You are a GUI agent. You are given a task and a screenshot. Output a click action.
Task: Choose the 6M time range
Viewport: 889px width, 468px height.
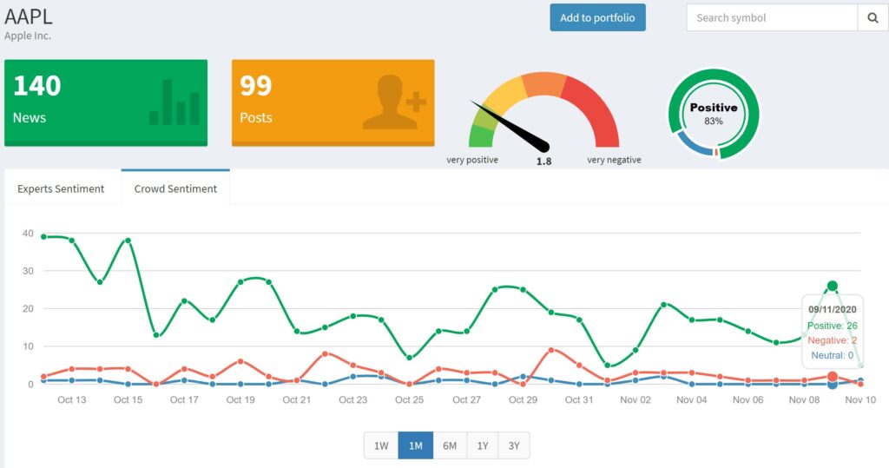450,446
